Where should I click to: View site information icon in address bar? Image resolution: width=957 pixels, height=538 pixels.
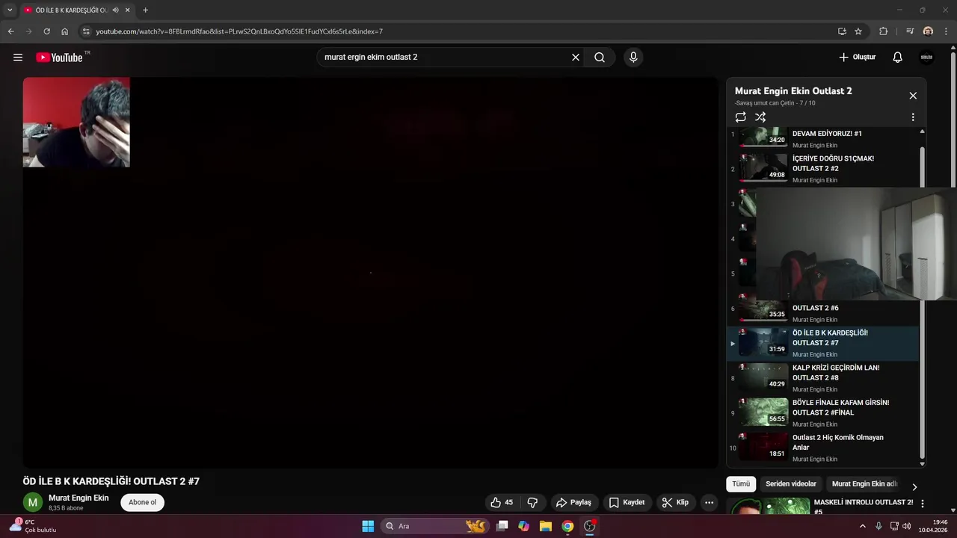[x=86, y=31]
